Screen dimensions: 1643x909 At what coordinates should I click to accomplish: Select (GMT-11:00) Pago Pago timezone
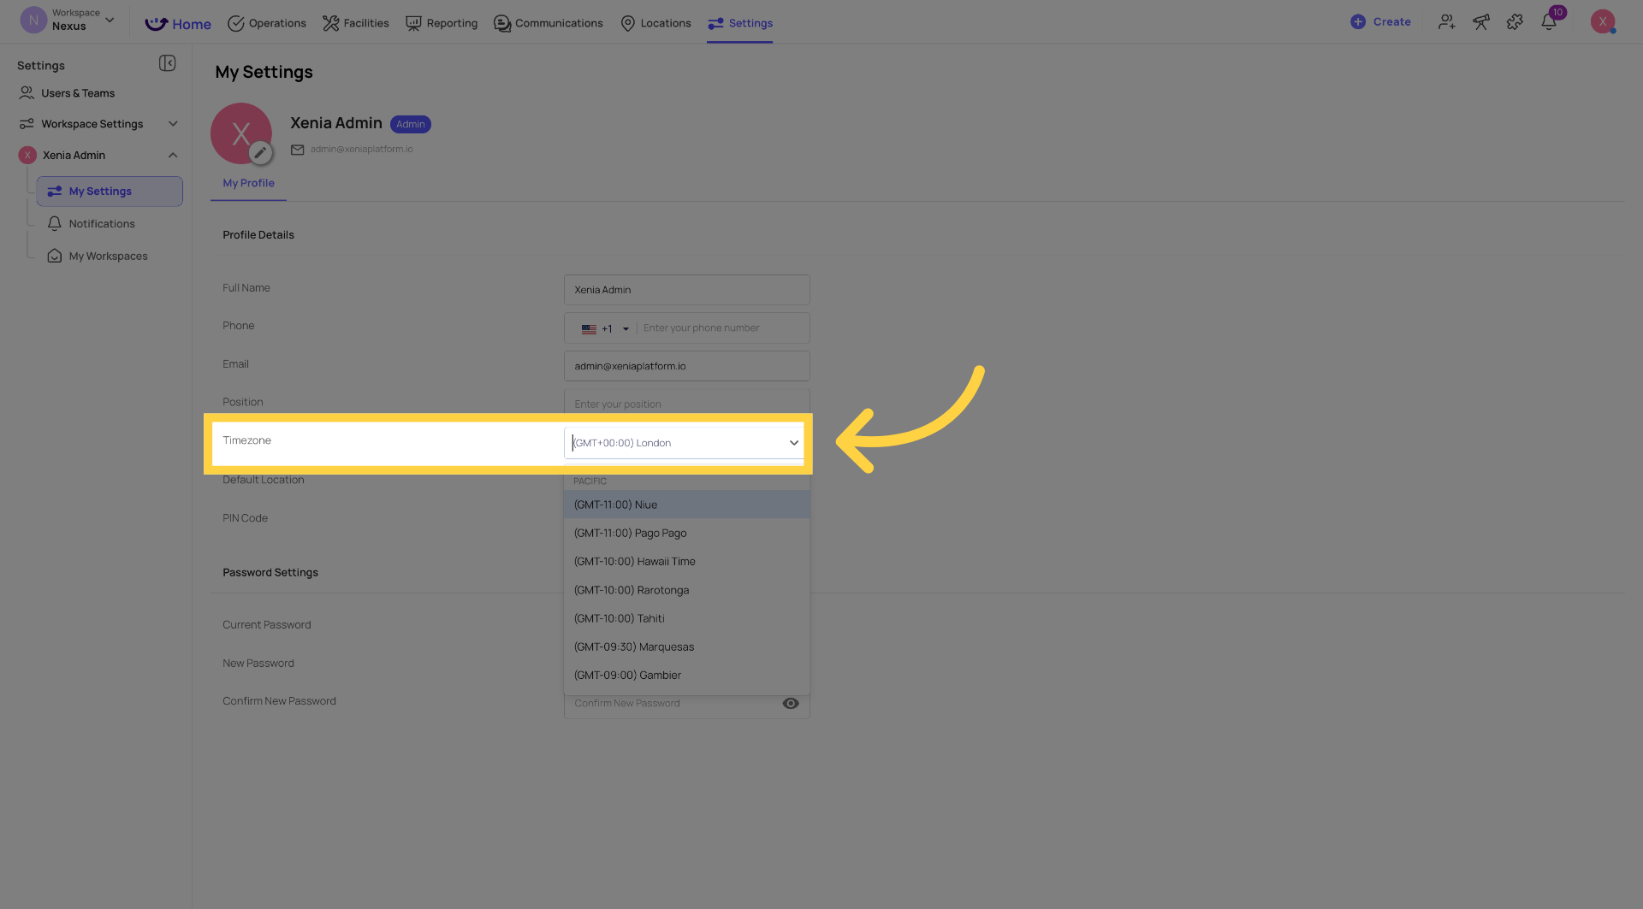click(686, 533)
